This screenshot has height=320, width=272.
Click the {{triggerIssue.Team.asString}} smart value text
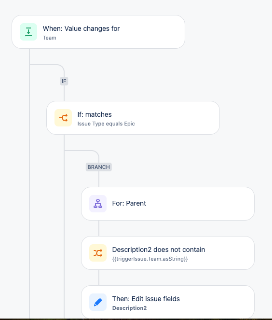tap(150, 259)
